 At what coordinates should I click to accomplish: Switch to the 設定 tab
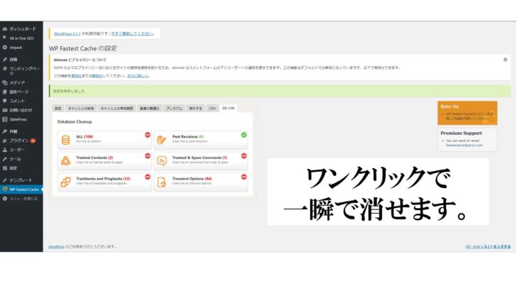pyautogui.click(x=58, y=109)
